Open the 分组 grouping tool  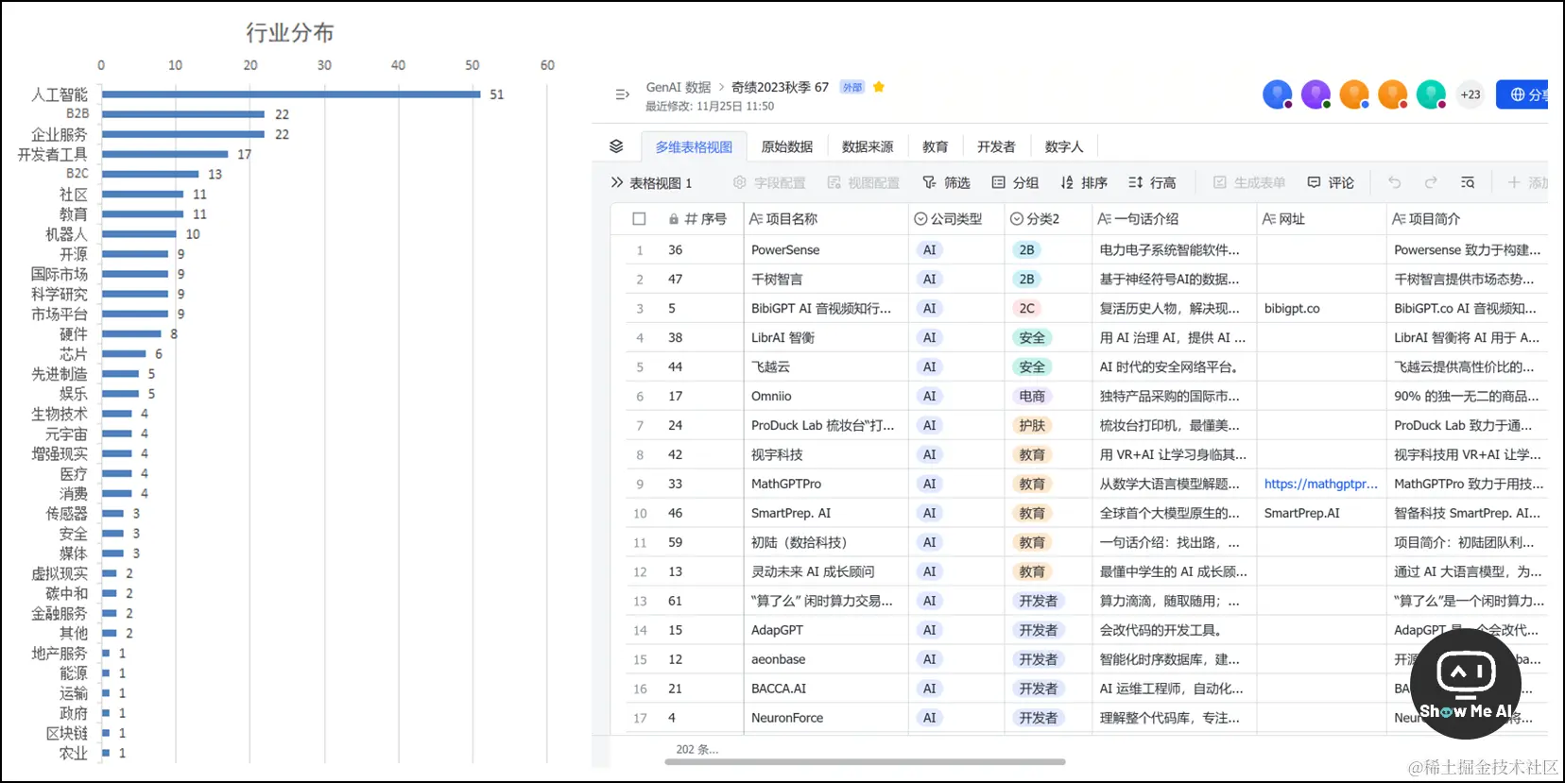1015,182
